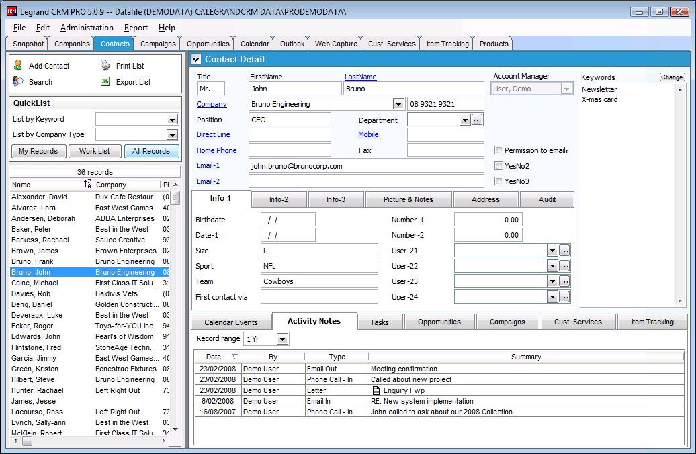Expand the List by Company Type dropdown
The height and width of the screenshot is (454, 696).
[x=172, y=134]
